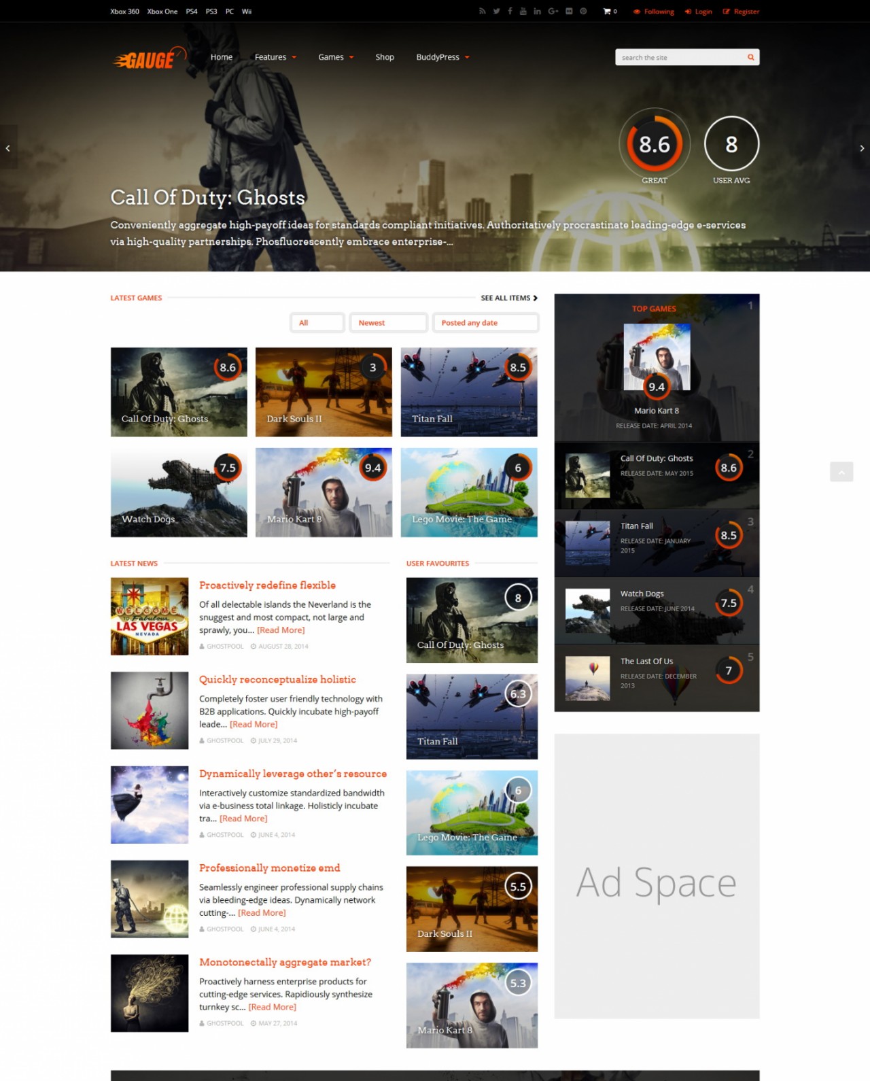
Task: Click the 8.6 Great rating gauge
Action: click(655, 145)
